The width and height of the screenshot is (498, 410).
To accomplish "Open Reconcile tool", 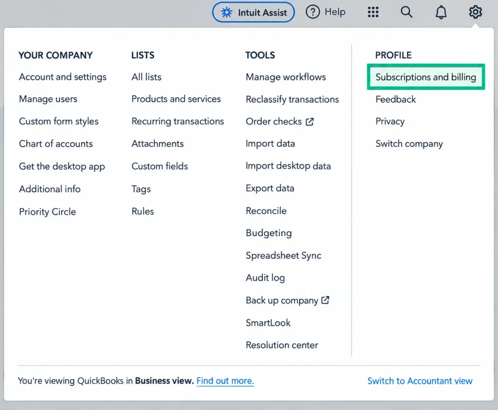I will coord(266,211).
